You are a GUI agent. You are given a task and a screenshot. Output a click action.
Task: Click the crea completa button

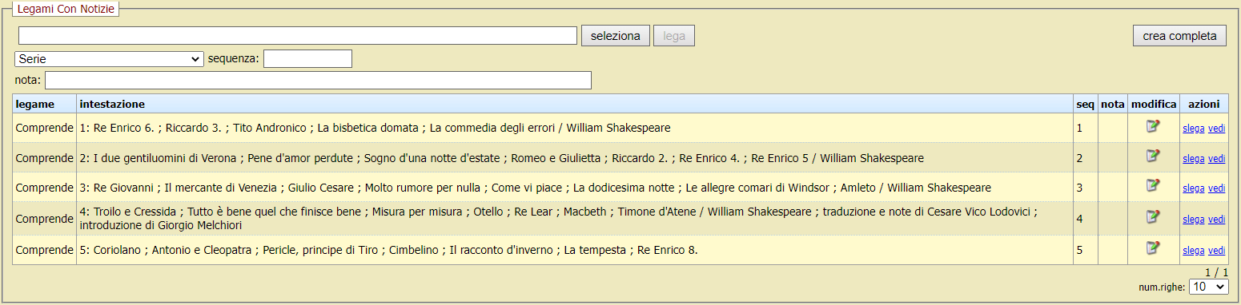(x=1179, y=36)
